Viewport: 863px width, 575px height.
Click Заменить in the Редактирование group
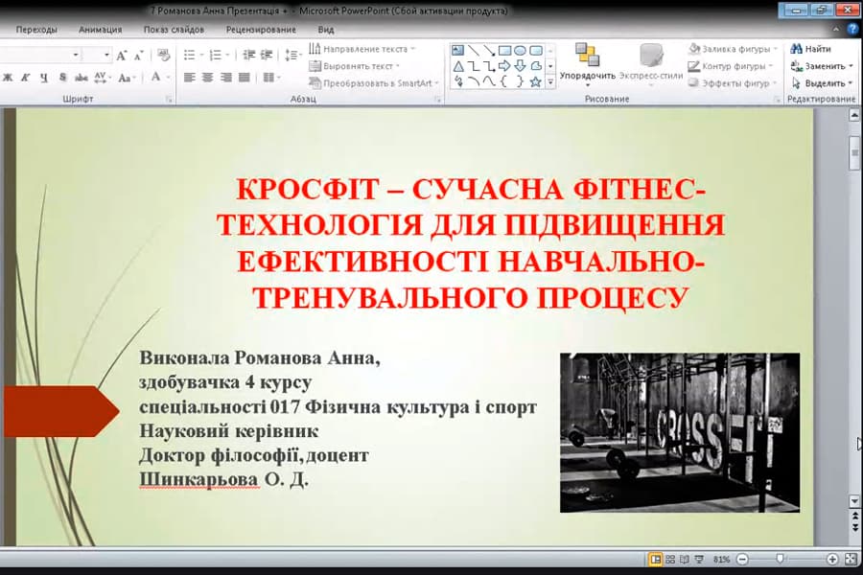pos(821,64)
